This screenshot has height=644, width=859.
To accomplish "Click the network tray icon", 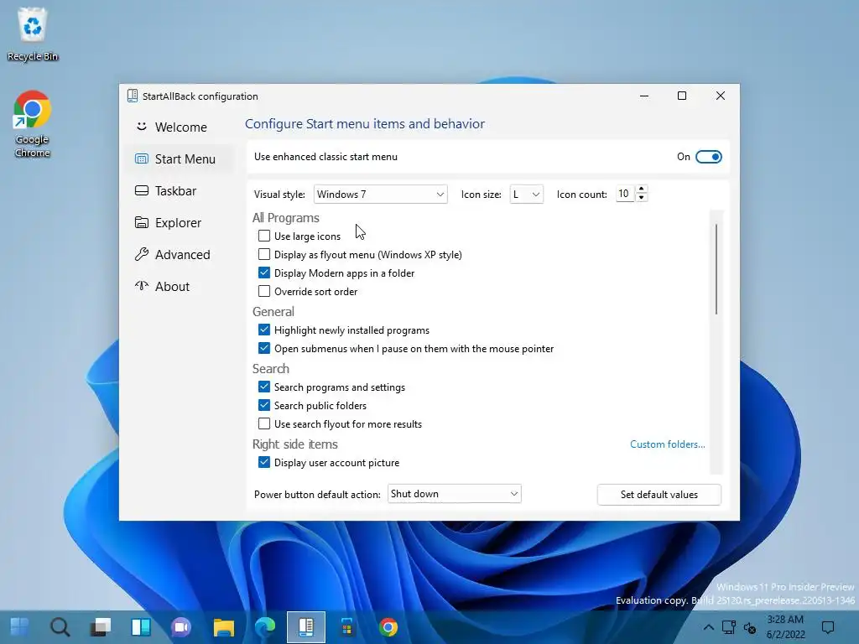I will (x=729, y=627).
